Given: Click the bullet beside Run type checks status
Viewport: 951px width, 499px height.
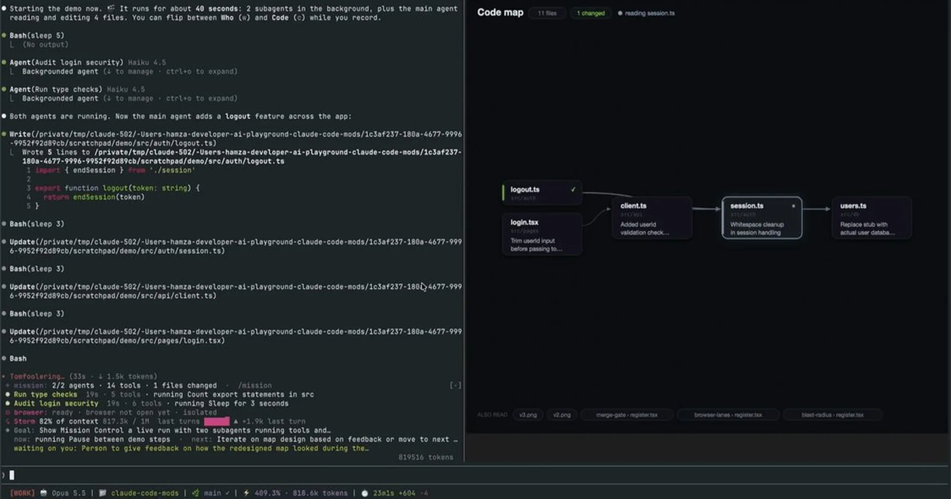Looking at the screenshot, I should tap(8, 394).
